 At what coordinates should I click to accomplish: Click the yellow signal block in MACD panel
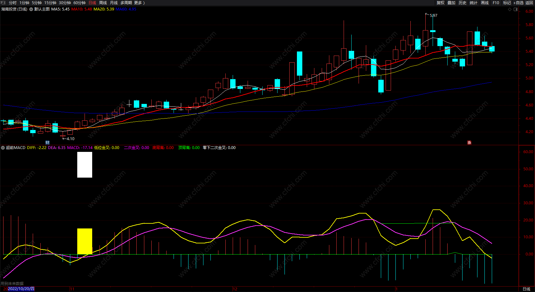pyautogui.click(x=85, y=241)
